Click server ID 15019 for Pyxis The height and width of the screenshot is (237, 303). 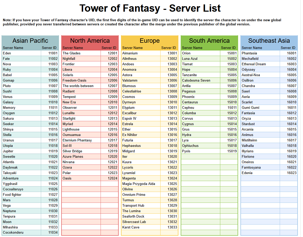coord(232,151)
